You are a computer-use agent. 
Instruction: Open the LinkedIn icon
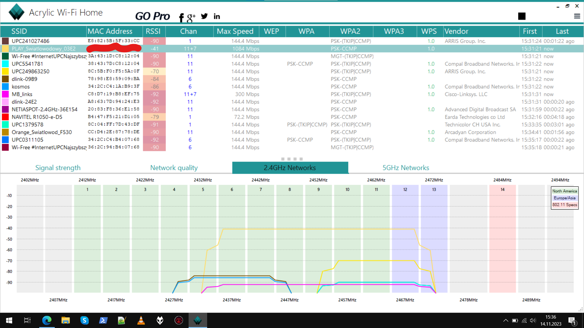(x=217, y=16)
